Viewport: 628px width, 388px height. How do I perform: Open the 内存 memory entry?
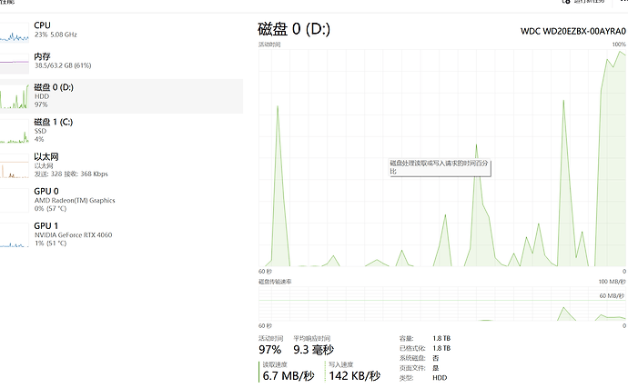tap(121, 62)
